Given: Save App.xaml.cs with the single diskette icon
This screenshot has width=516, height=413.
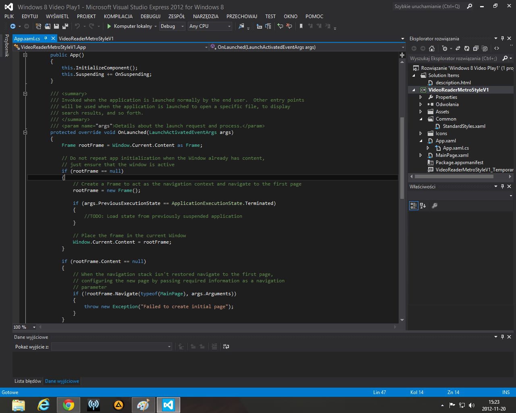Looking at the screenshot, I should click(x=56, y=26).
